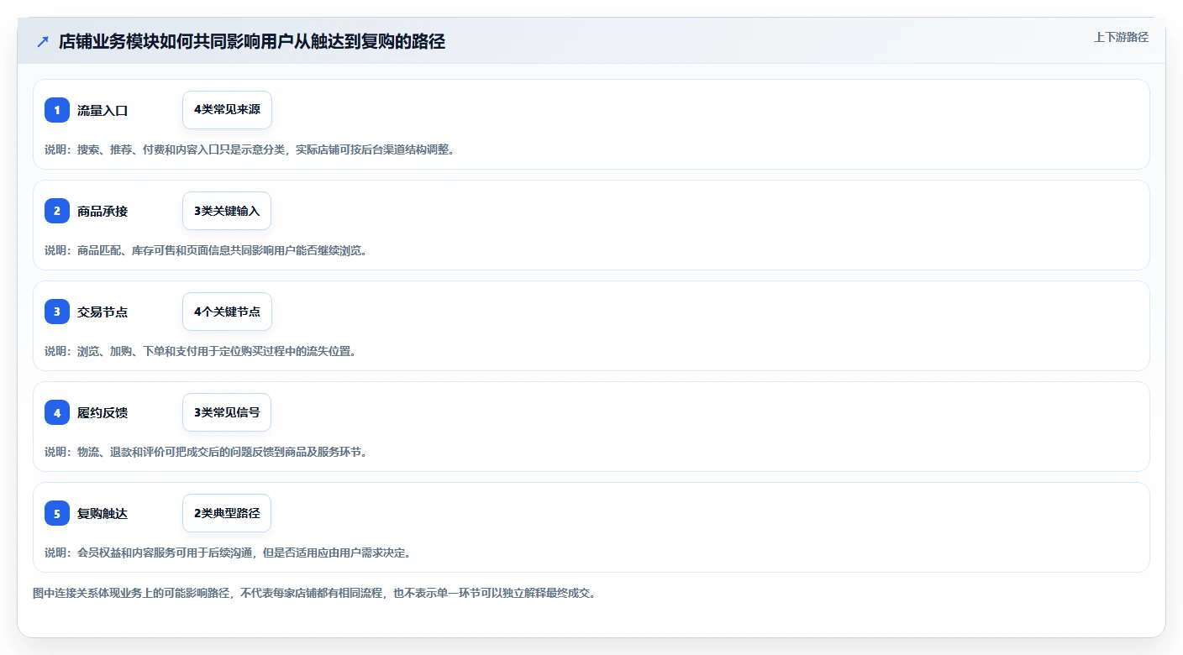
Task: Select the 交易节点 heading
Action: (x=103, y=312)
